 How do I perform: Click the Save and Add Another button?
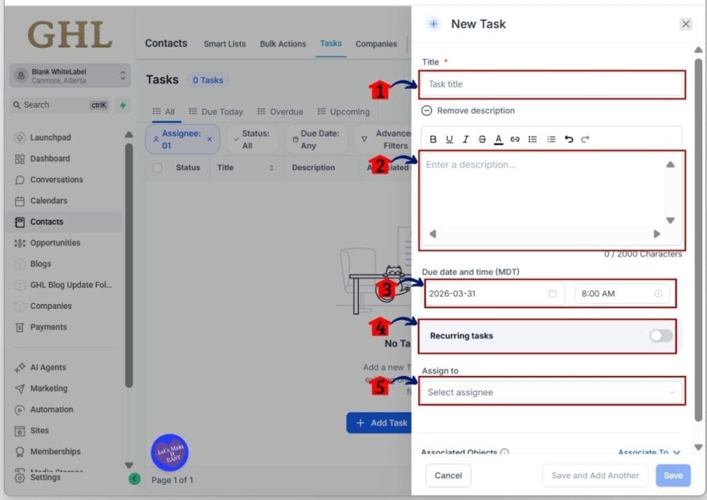594,475
